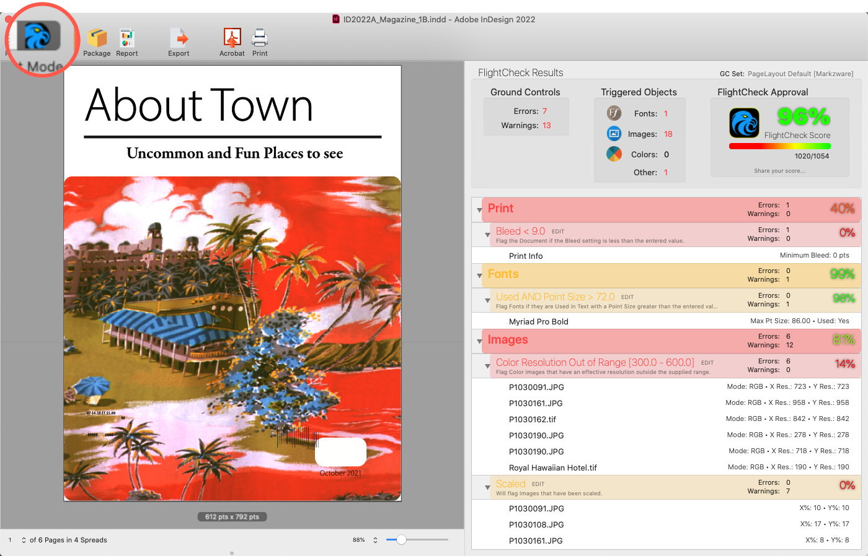Click the Fonts triggered objects icon
This screenshot has width=868, height=556.
click(x=614, y=113)
